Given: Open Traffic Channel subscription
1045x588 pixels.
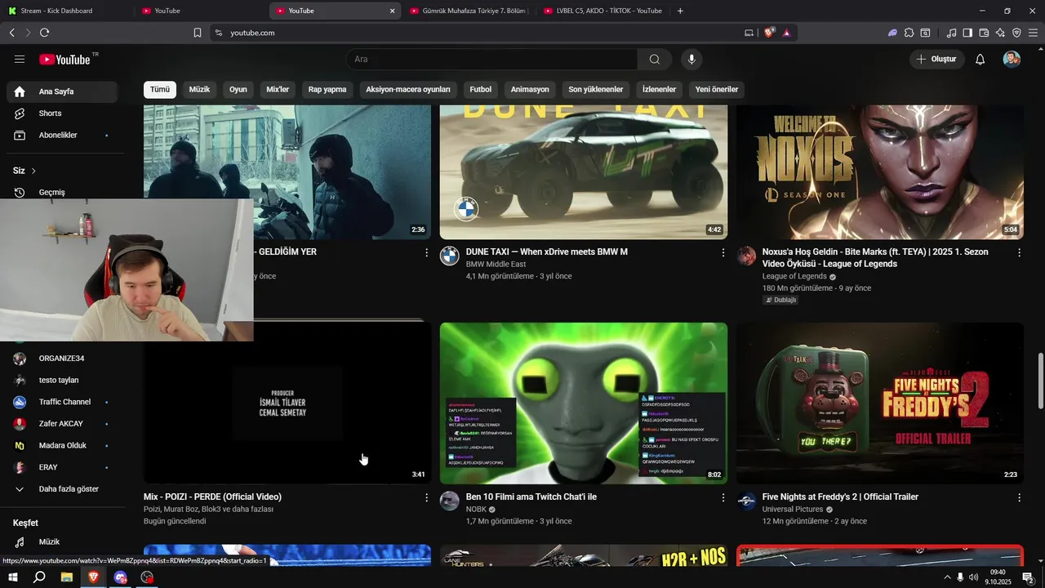Looking at the screenshot, I should 62,402.
